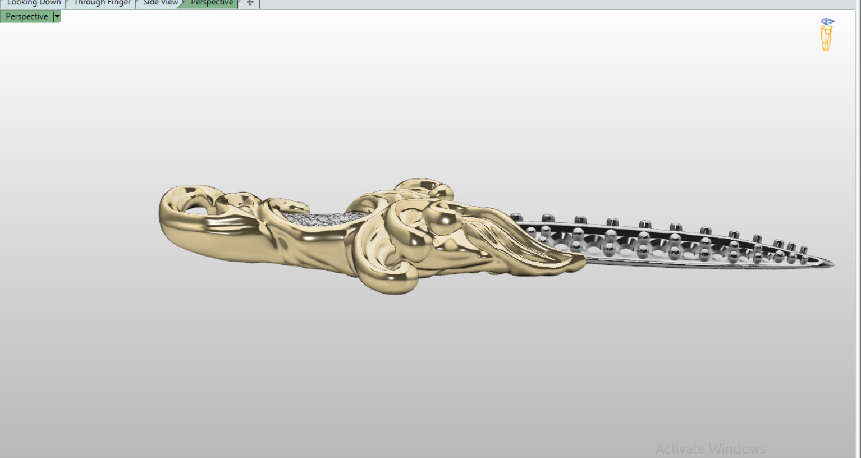
Task: Add a new viewport tab with plus icon
Action: pyautogui.click(x=250, y=3)
